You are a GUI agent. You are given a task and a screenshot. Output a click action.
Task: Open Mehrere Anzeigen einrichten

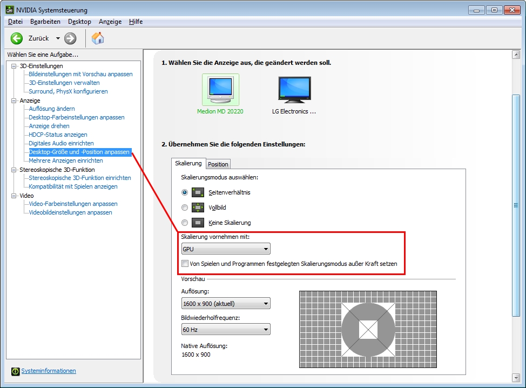click(x=66, y=161)
